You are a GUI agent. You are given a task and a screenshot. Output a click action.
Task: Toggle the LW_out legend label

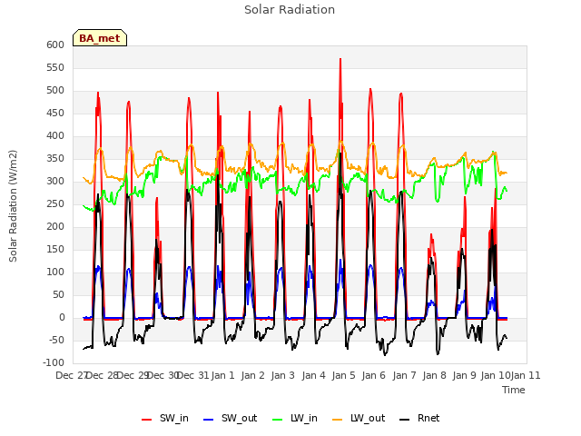[368, 418]
